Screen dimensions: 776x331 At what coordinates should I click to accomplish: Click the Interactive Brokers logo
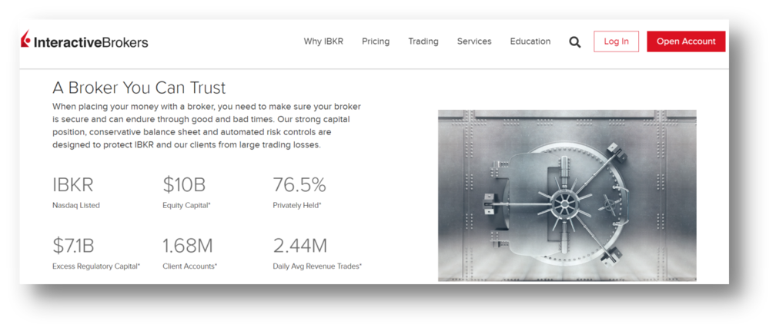coord(85,42)
